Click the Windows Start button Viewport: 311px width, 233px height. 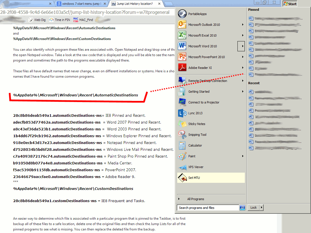[290, 4]
